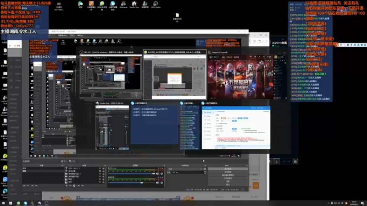Open second mixer track settings gear

(161, 183)
